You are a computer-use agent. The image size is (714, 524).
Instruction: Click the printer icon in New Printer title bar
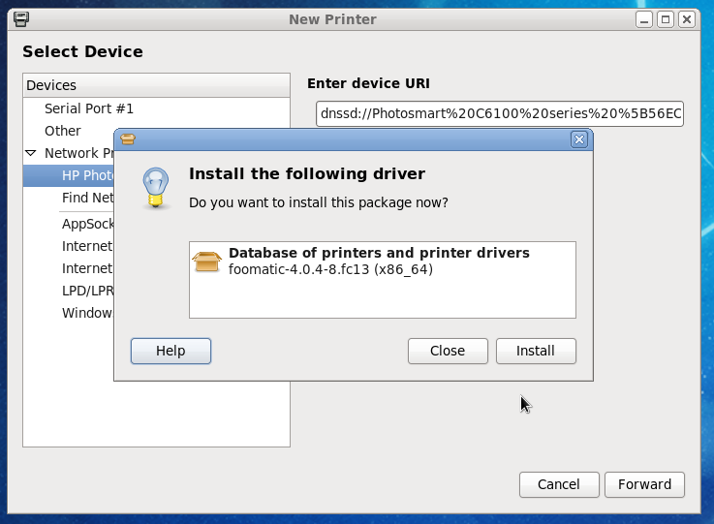(x=20, y=18)
